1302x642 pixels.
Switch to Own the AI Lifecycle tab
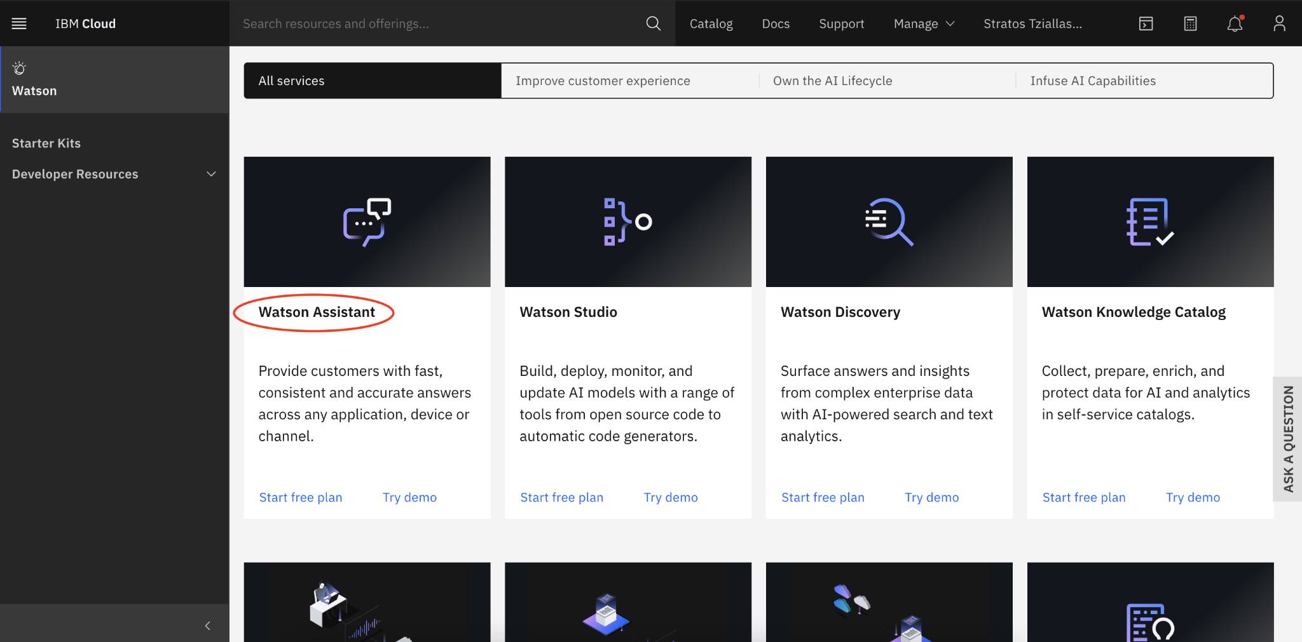point(887,81)
